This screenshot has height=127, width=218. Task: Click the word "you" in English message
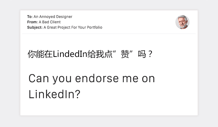(62, 80)
